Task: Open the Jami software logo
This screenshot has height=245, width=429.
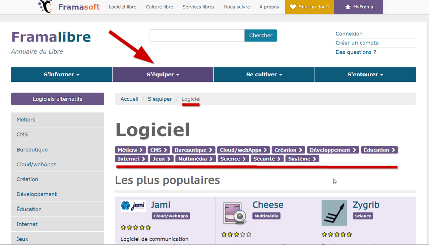Action: pos(133,206)
